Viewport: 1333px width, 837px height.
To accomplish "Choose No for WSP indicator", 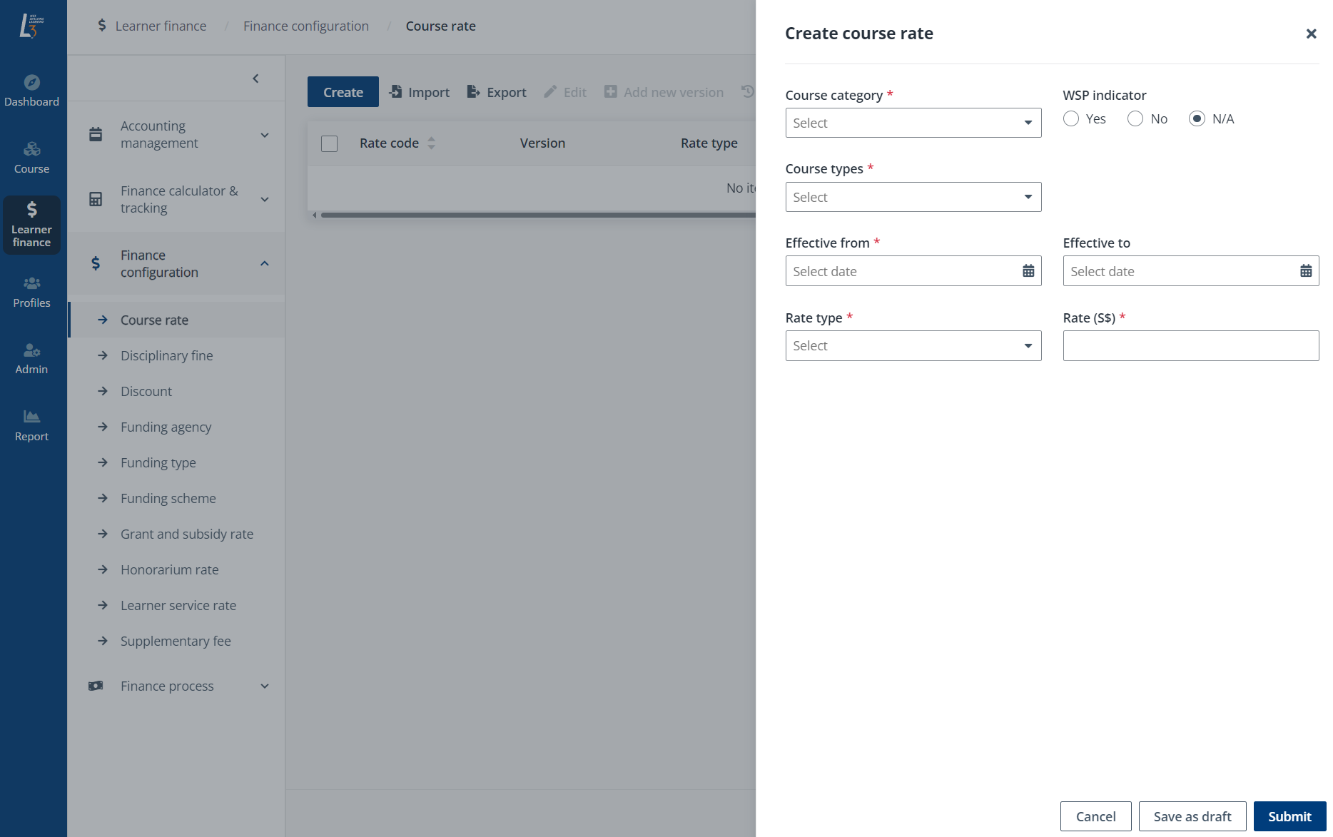I will tap(1135, 118).
